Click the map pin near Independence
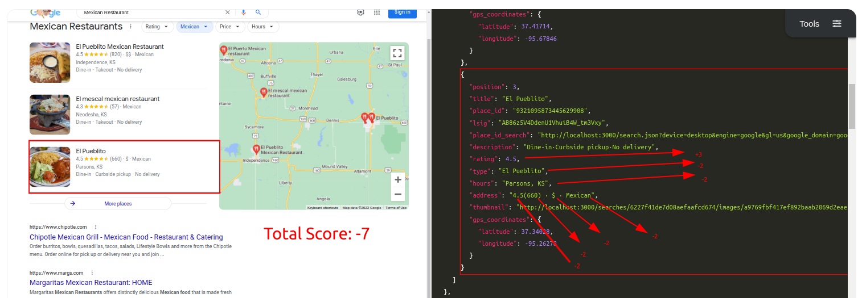The image size is (862, 298). pos(256,149)
